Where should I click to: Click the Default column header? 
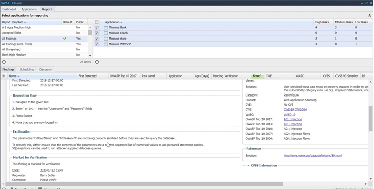pyautogui.click(x=68, y=22)
